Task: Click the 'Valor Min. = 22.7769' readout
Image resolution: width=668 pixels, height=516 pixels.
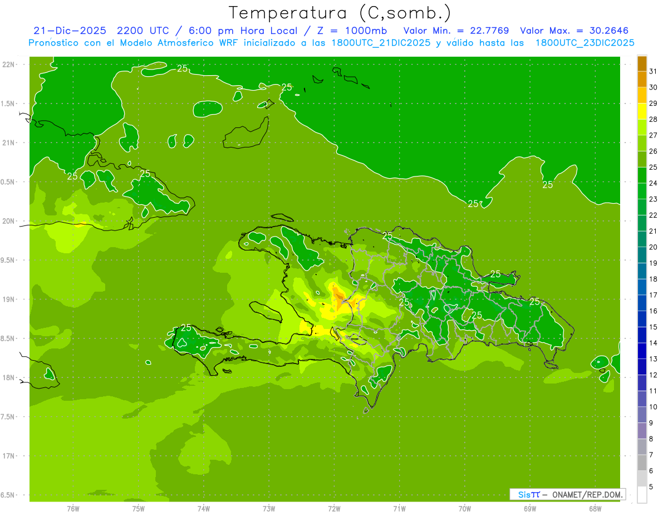Action: click(456, 31)
